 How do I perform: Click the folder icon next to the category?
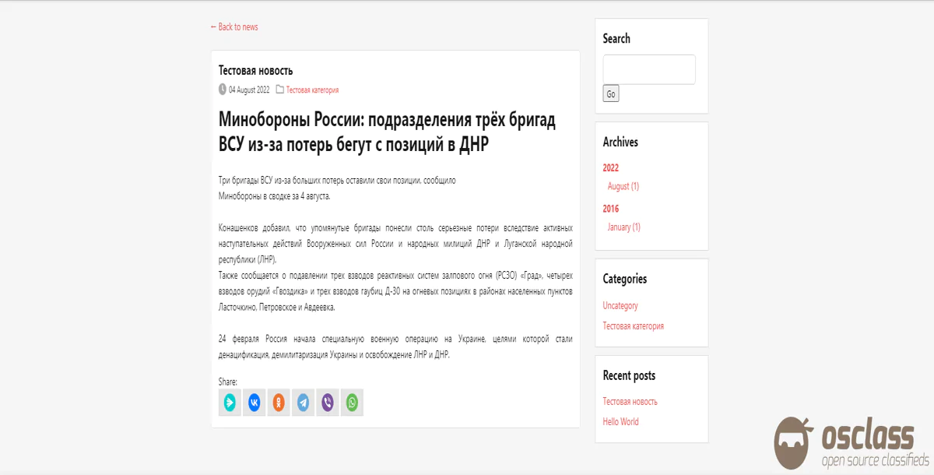point(280,90)
